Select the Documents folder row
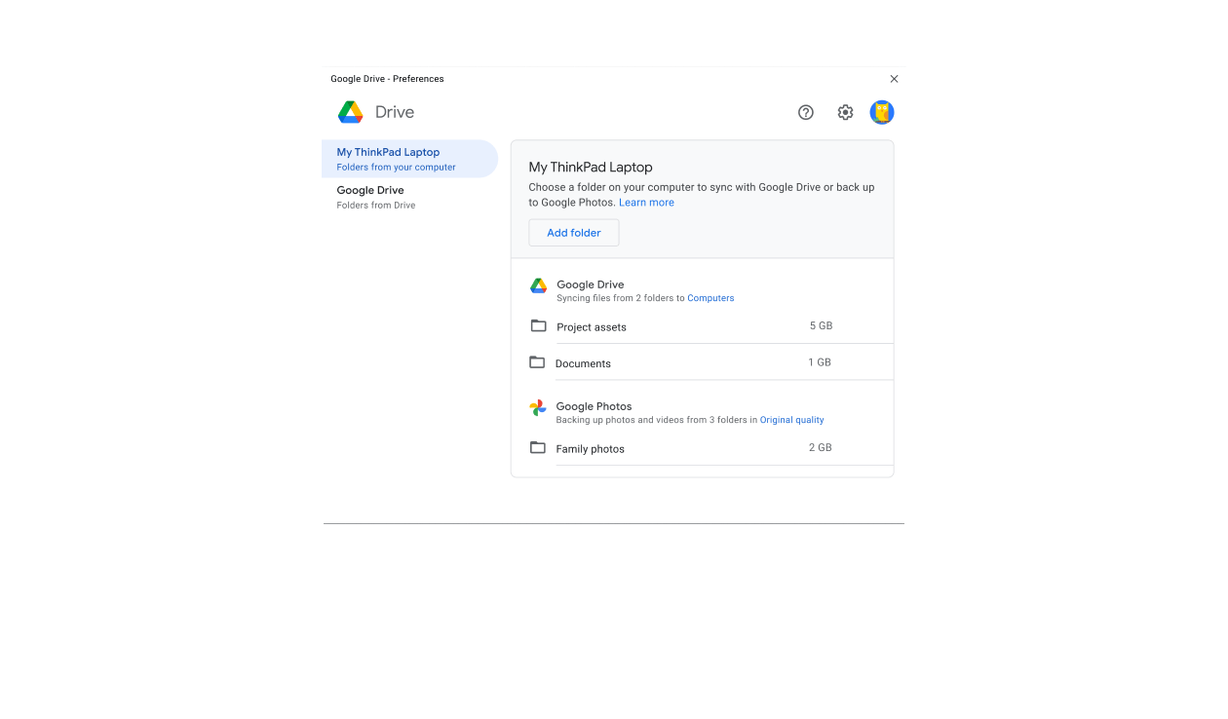The width and height of the screenshot is (1228, 719). click(682, 363)
